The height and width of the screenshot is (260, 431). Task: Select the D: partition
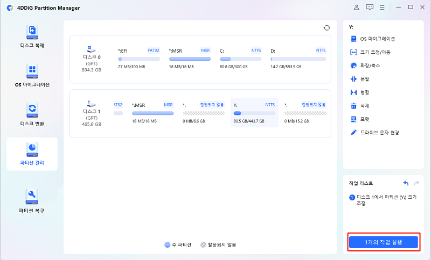coord(298,59)
